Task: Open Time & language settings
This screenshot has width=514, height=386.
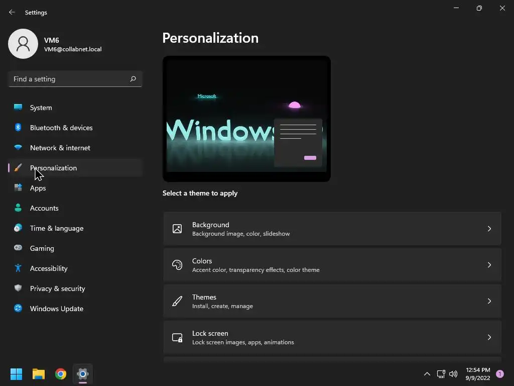Action: click(75, 228)
